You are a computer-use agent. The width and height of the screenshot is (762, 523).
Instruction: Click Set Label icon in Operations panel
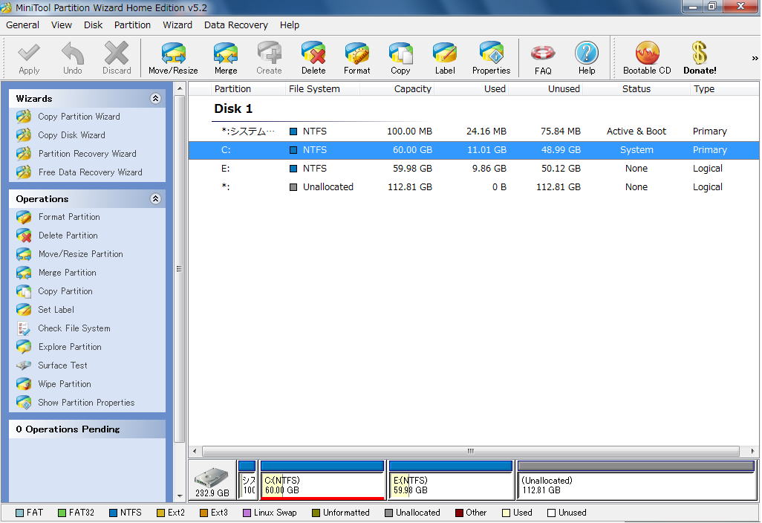point(24,310)
